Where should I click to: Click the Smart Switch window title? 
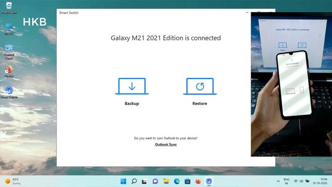(69, 12)
